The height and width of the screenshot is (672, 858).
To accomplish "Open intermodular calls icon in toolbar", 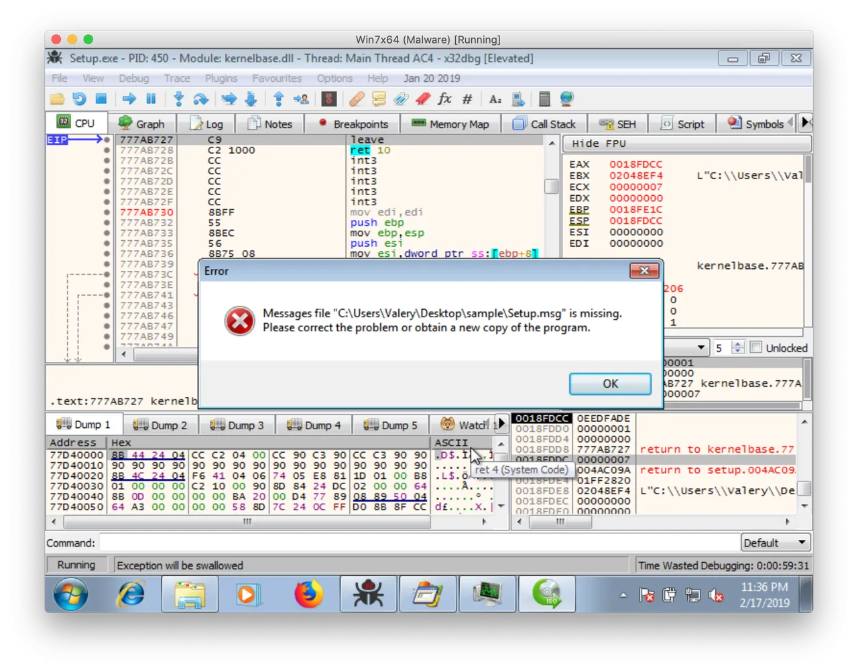I will tap(518, 99).
